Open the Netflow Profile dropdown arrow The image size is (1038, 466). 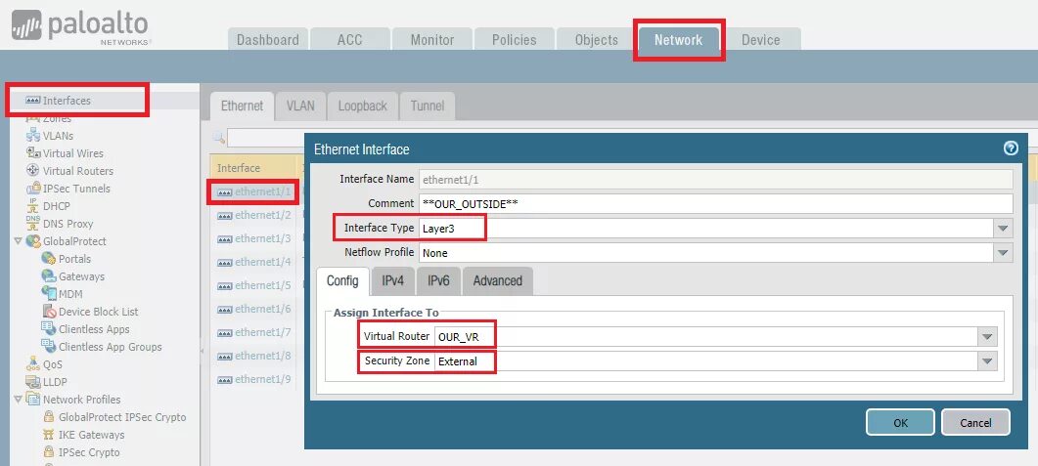[x=1003, y=252]
